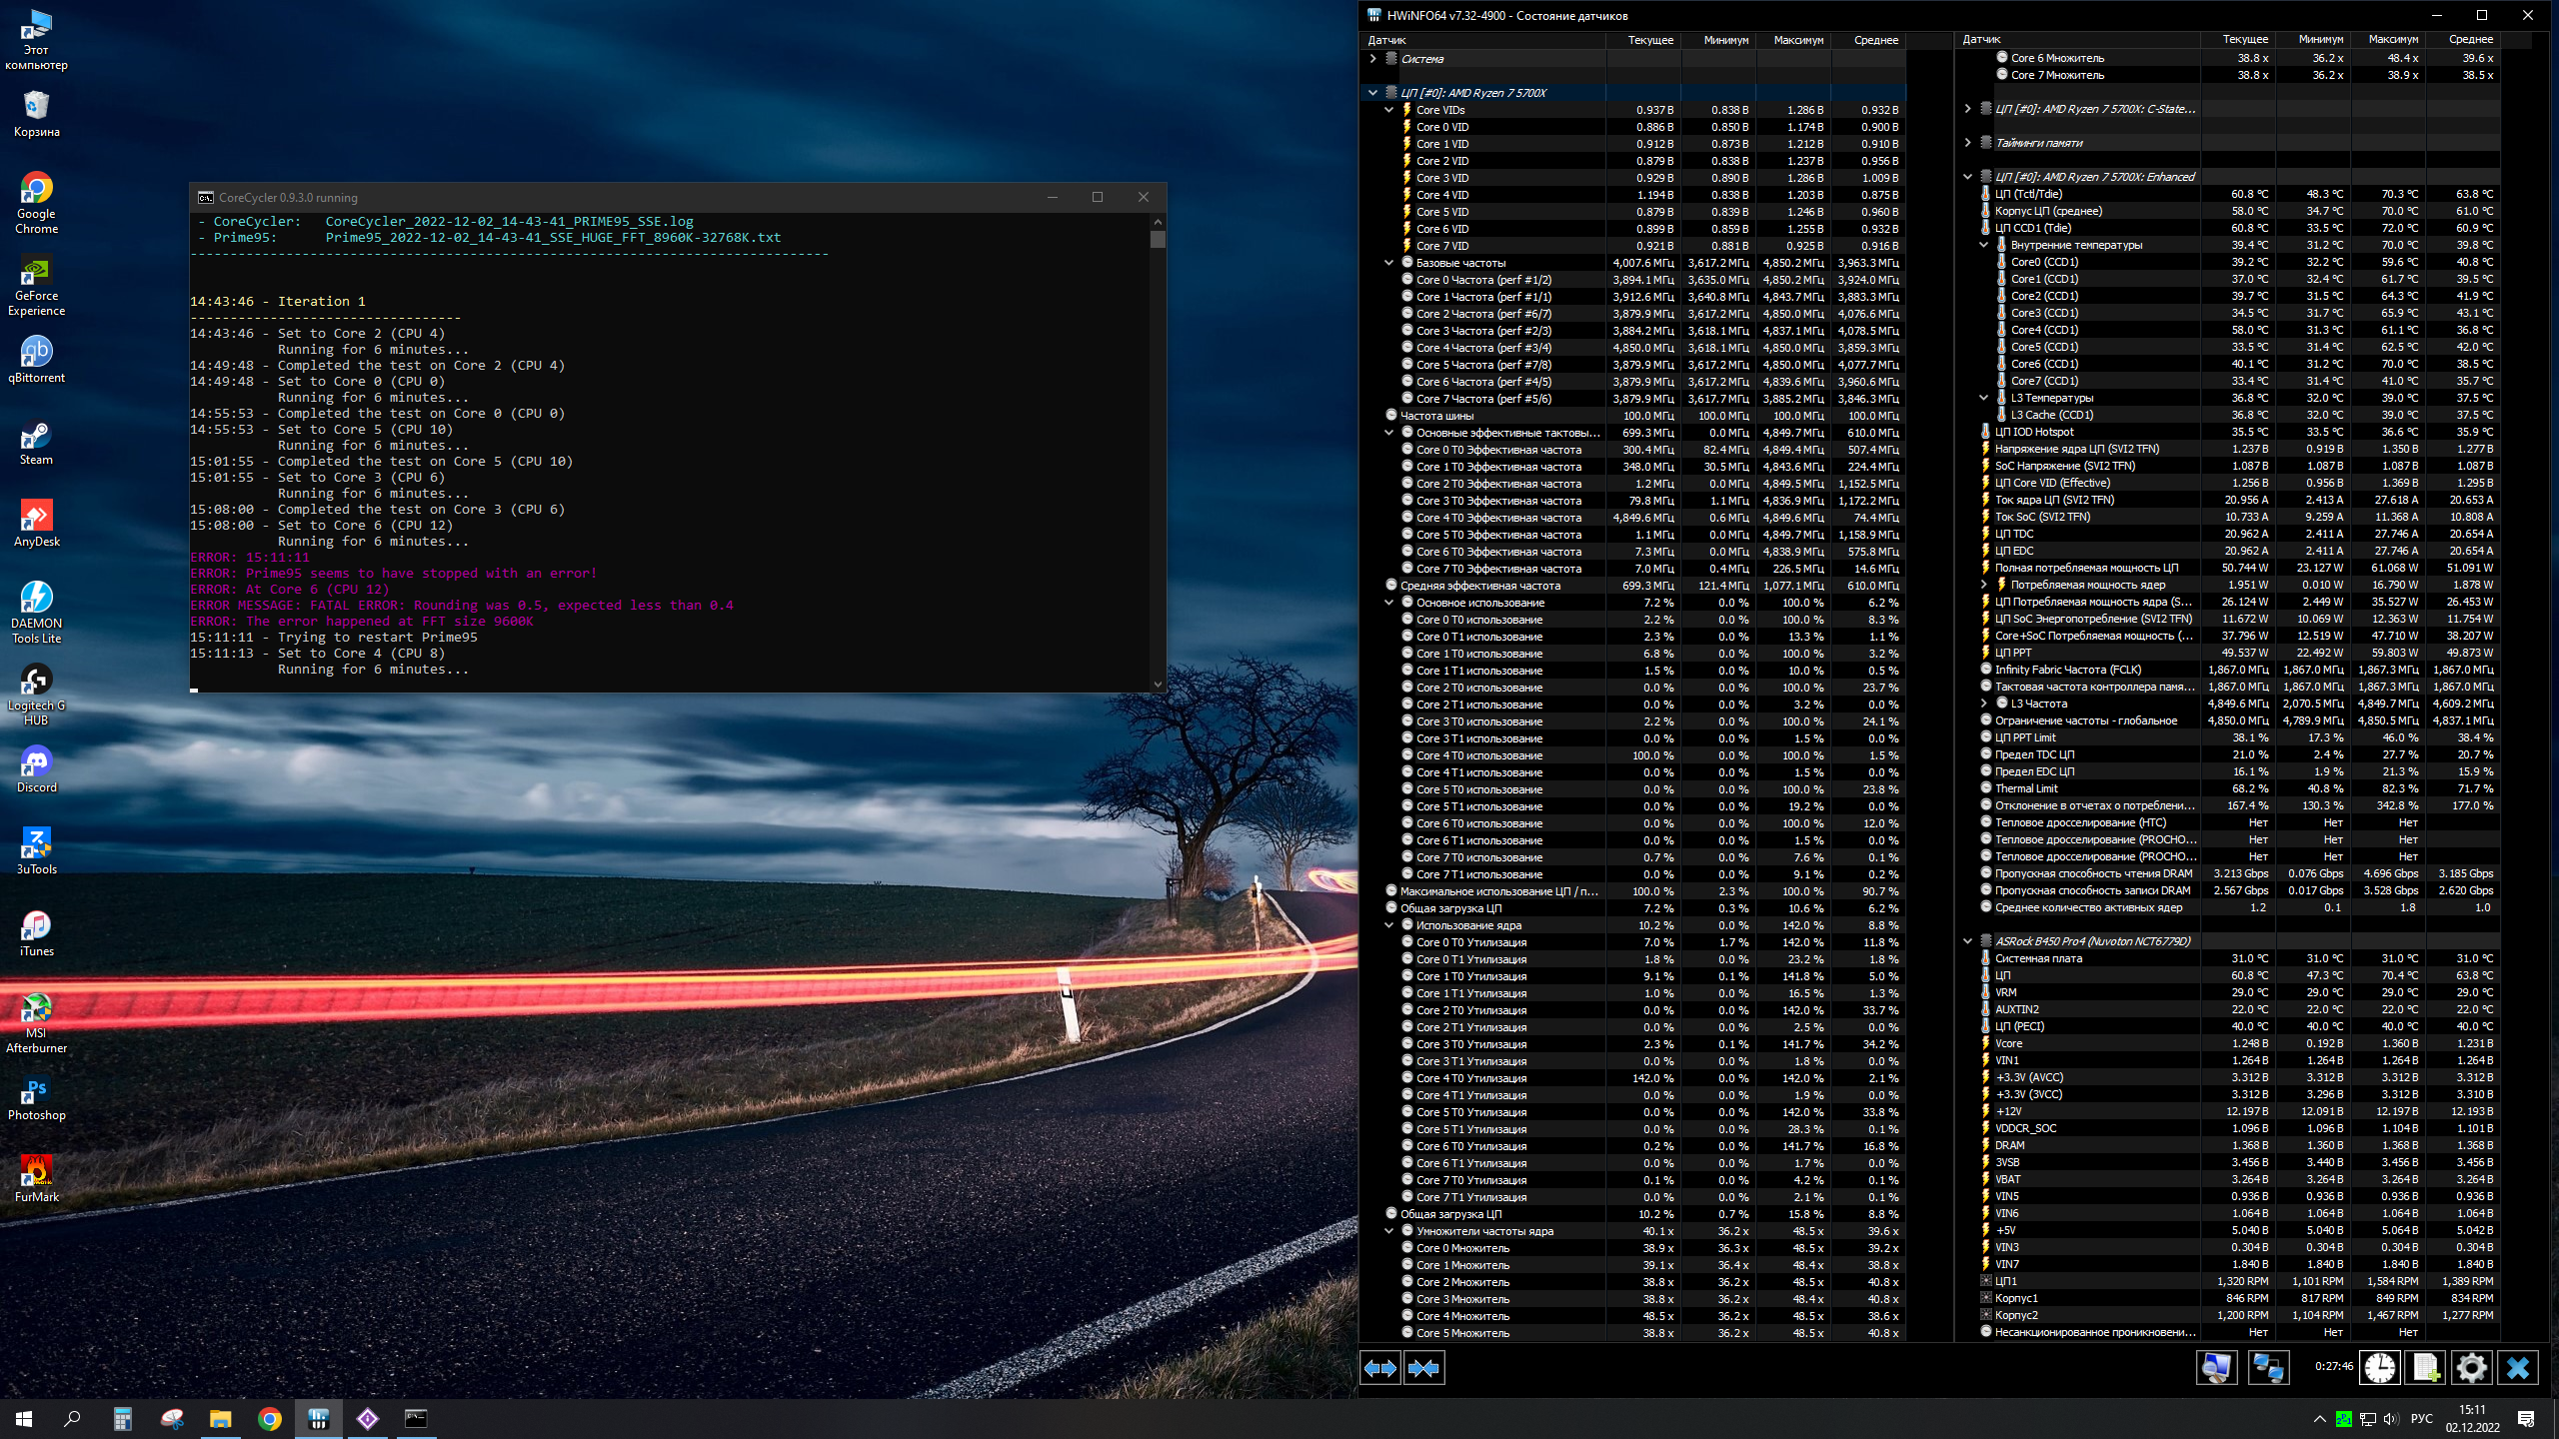The height and width of the screenshot is (1439, 2559).
Task: Click the CoreCycler console scrollbar down arrow
Action: (1158, 685)
